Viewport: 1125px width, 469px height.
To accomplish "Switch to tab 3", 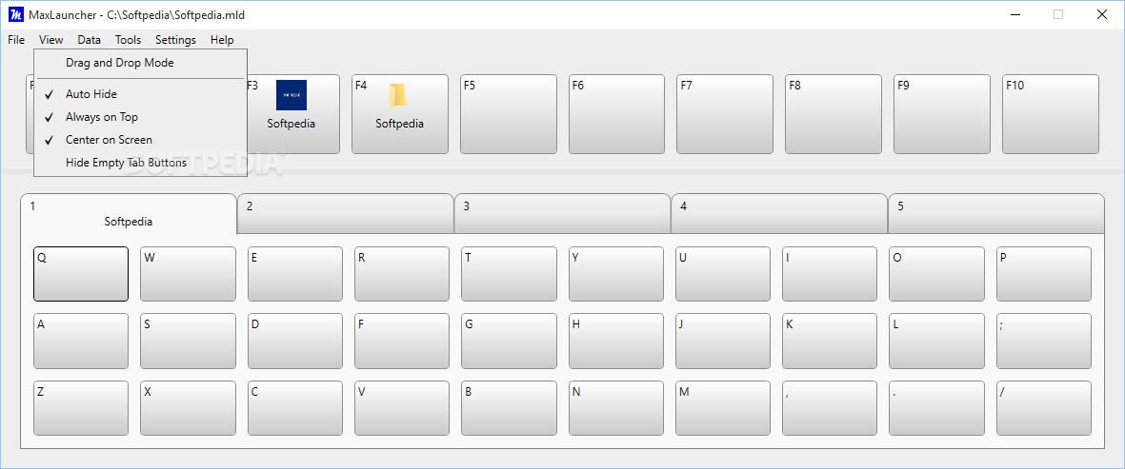I will pyautogui.click(x=562, y=213).
